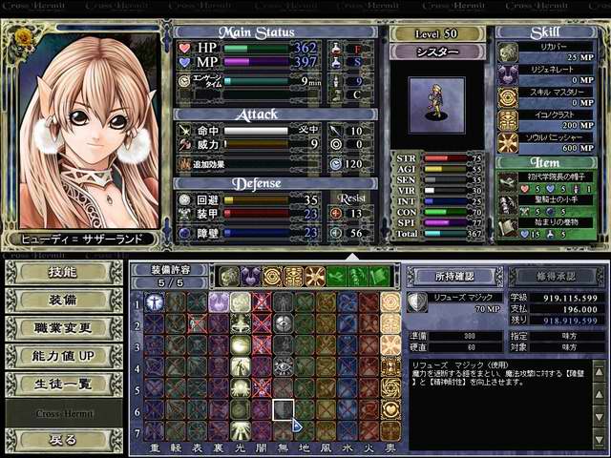Select the リジェネレート skill icon
Screen dimensions: 611x458
pos(508,74)
